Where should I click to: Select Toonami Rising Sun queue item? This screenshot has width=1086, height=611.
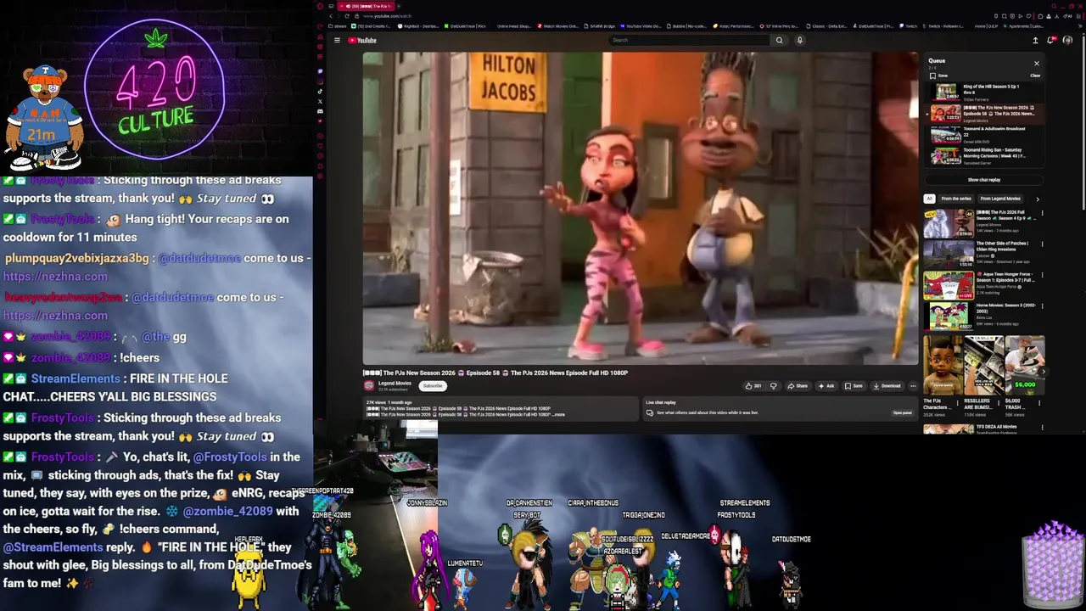tap(982, 156)
